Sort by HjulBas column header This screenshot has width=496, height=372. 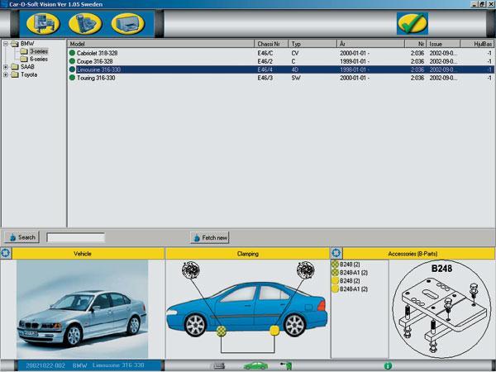pyautogui.click(x=478, y=44)
